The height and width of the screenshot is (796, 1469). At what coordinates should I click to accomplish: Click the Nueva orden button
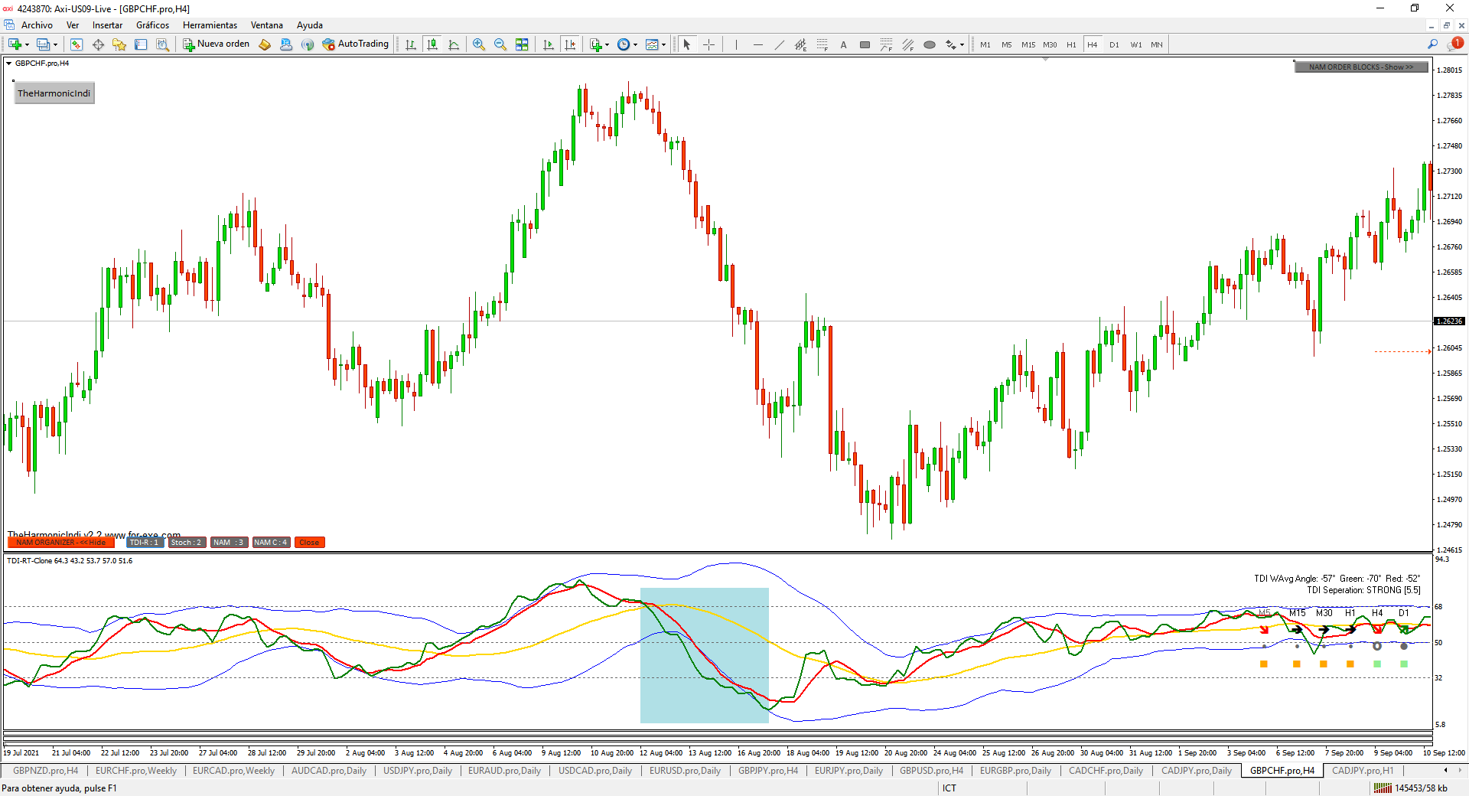(x=217, y=44)
